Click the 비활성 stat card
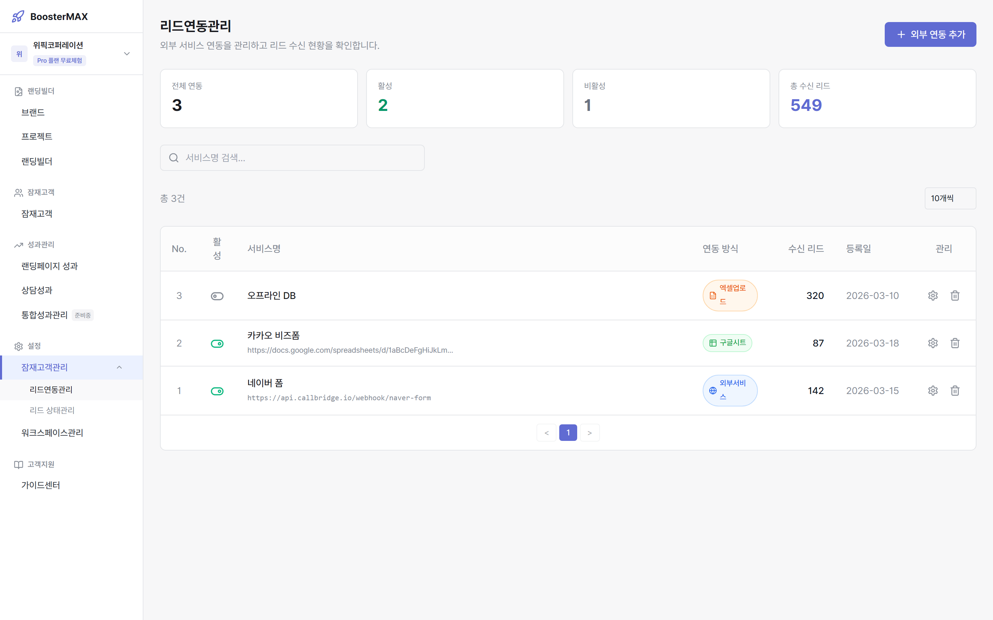The height and width of the screenshot is (620, 993). click(x=671, y=99)
